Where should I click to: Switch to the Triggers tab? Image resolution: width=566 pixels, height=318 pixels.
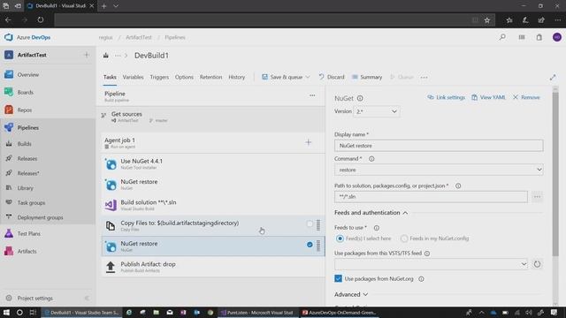[159, 77]
